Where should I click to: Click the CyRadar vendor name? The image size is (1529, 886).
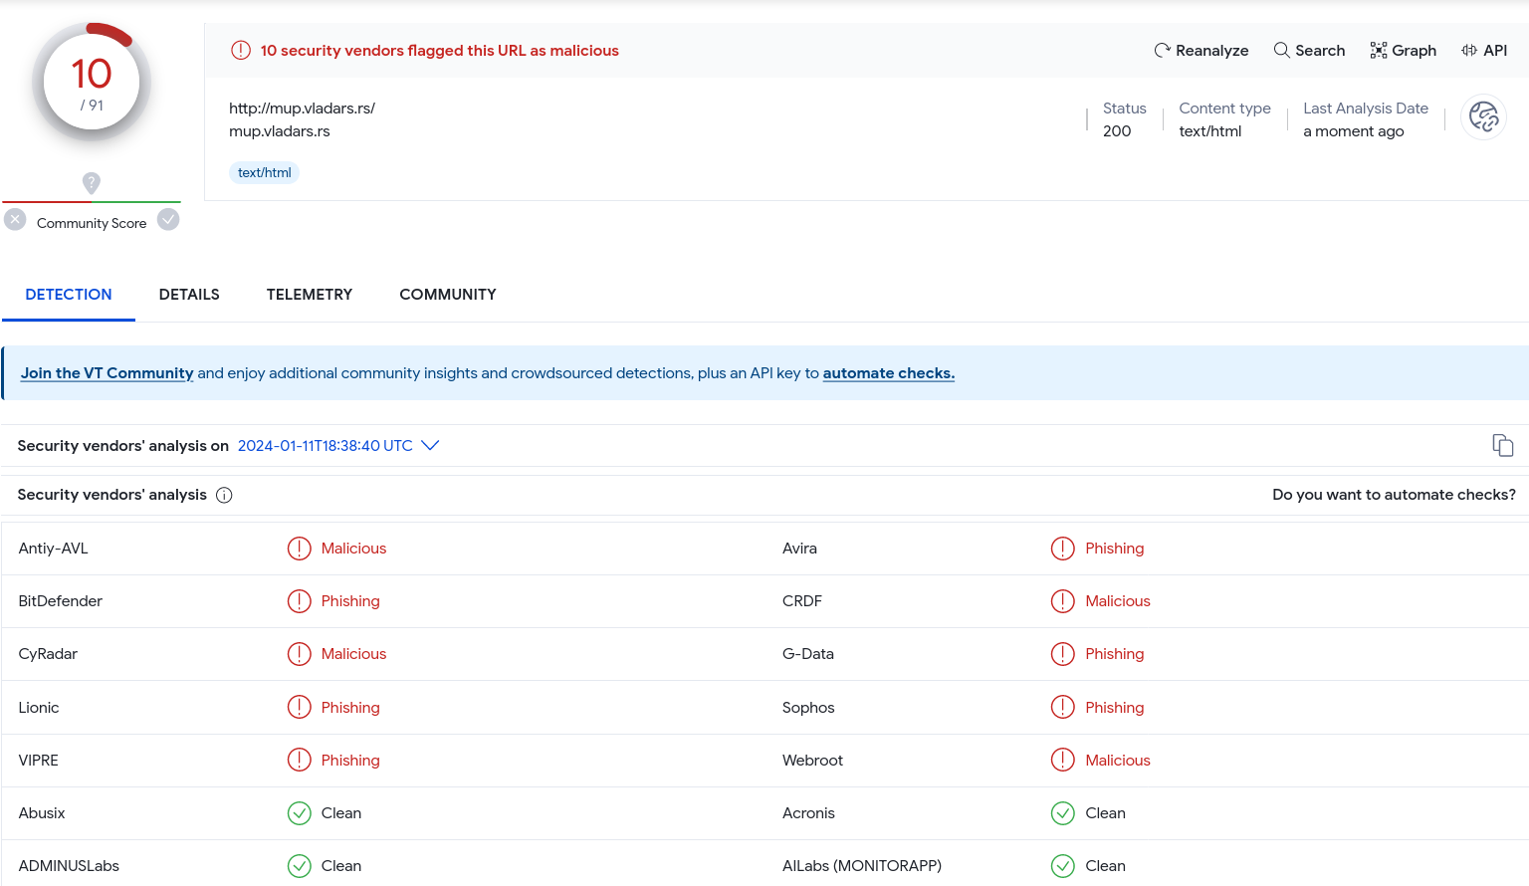pos(48,654)
